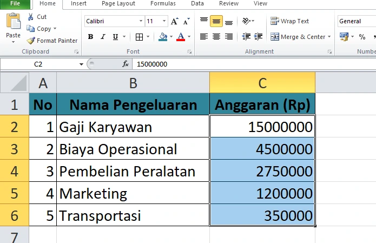Toggle Bold formatting
The height and width of the screenshot is (243, 376).
pyautogui.click(x=90, y=37)
